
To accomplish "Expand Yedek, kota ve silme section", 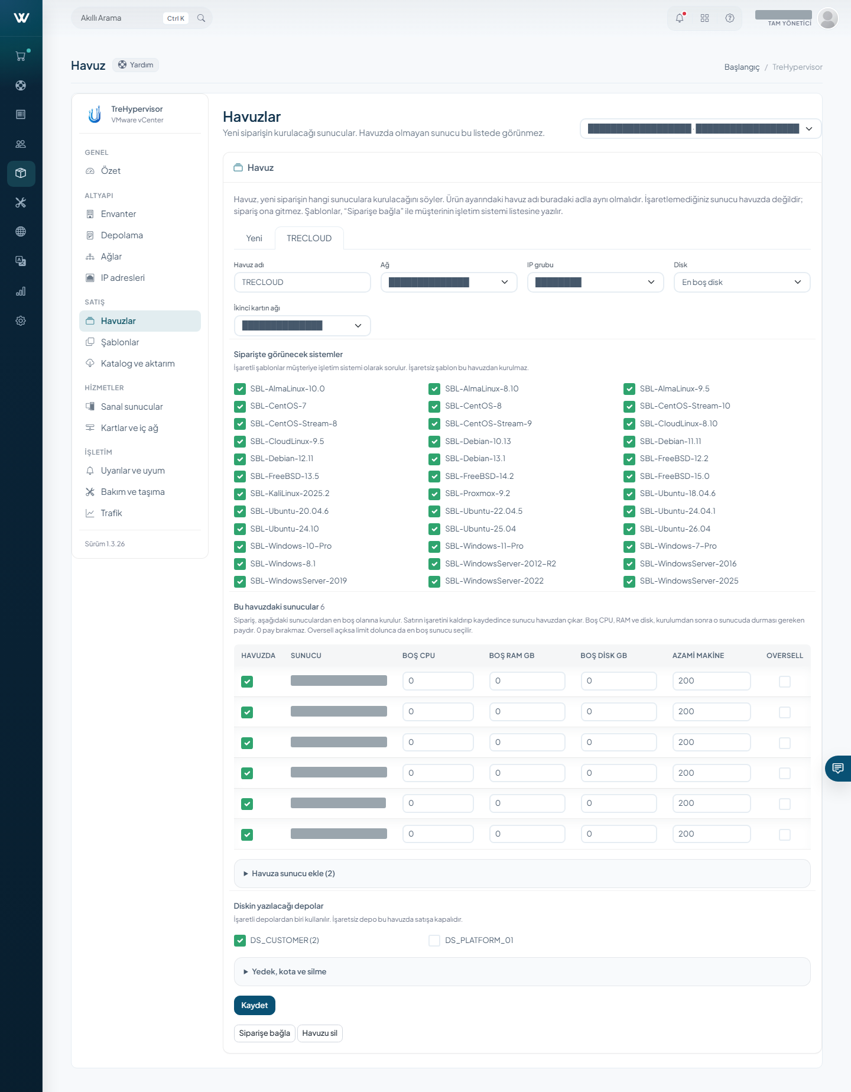I will pos(522,972).
